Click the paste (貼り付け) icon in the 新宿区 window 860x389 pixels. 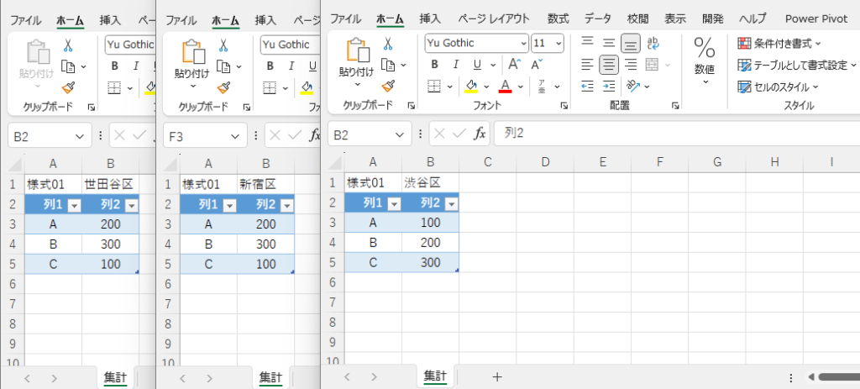click(192, 57)
